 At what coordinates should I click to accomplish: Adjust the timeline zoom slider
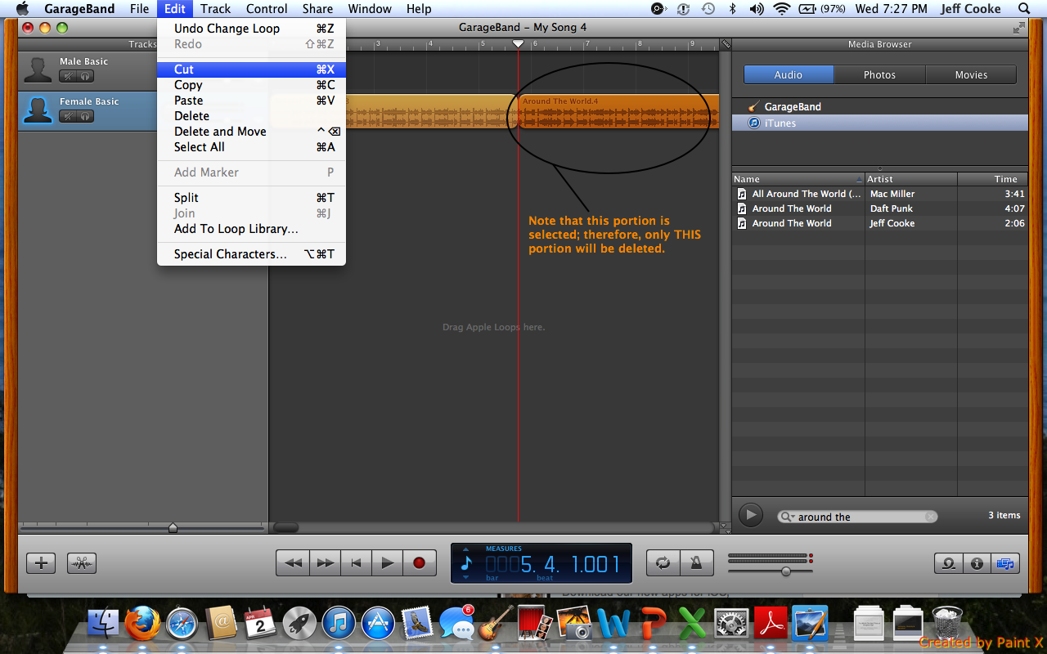pos(173,528)
